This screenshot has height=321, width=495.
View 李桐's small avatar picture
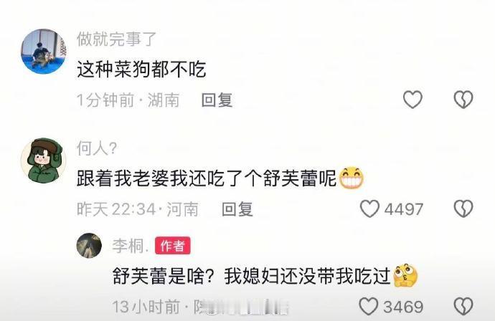[89, 245]
